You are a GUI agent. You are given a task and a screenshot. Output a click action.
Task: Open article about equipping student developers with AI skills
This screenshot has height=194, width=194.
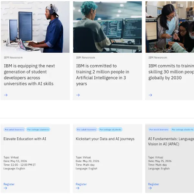click(29, 75)
